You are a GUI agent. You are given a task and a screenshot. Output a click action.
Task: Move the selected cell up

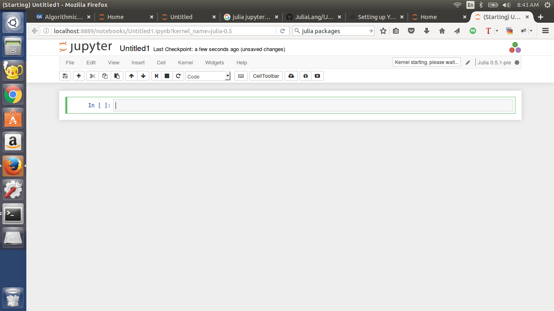pos(131,76)
